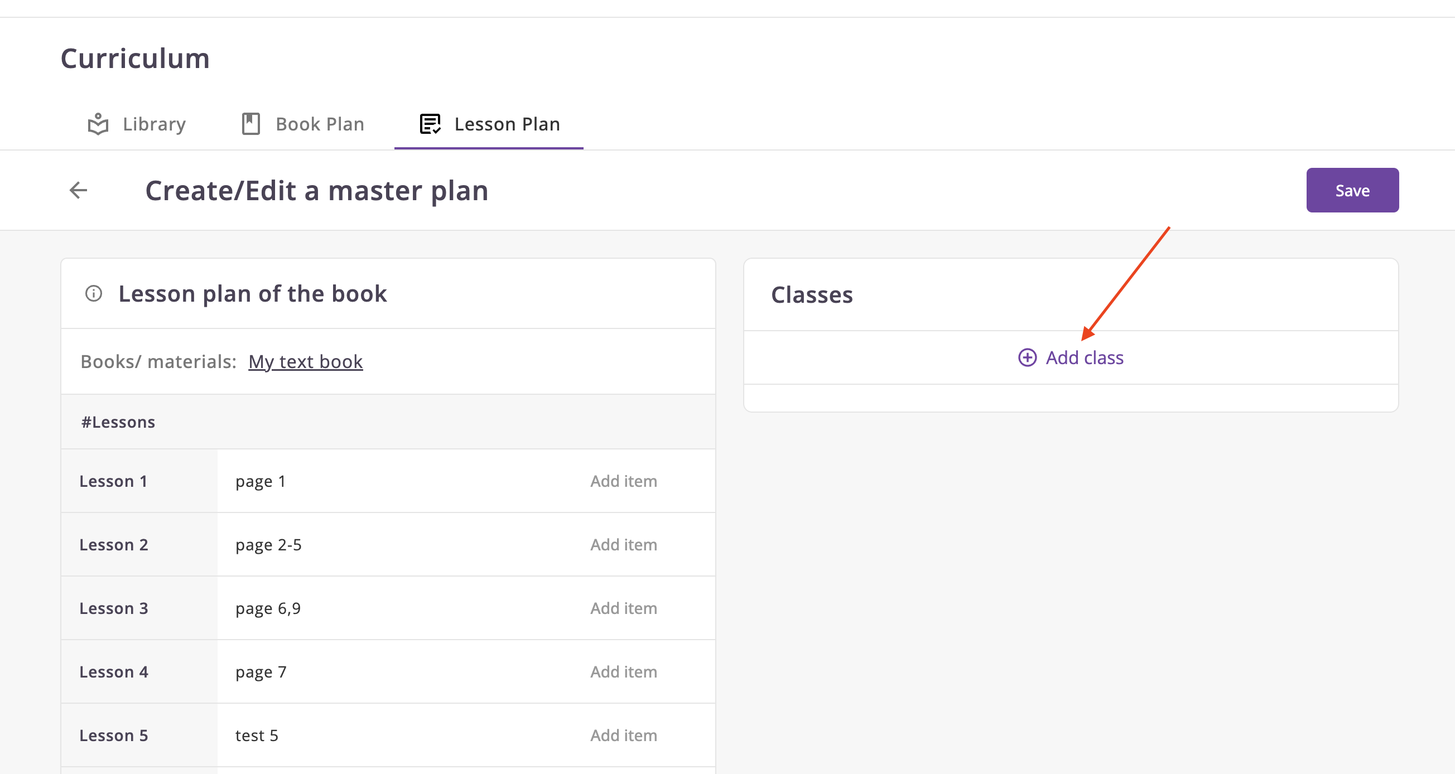Screen dimensions: 1455x774
Task: Open the Book Plan tab
Action: [x=320, y=124]
